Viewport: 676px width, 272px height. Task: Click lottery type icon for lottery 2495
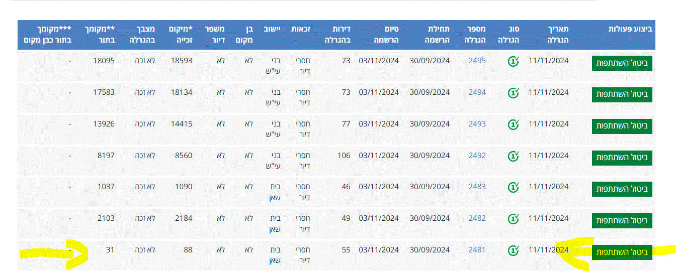tap(513, 61)
